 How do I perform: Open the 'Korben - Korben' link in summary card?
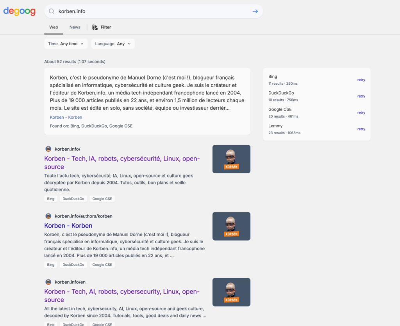click(66, 117)
